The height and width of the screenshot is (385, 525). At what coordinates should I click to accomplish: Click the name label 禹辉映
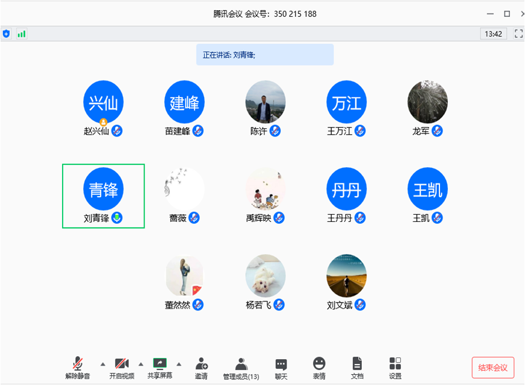pos(258,218)
